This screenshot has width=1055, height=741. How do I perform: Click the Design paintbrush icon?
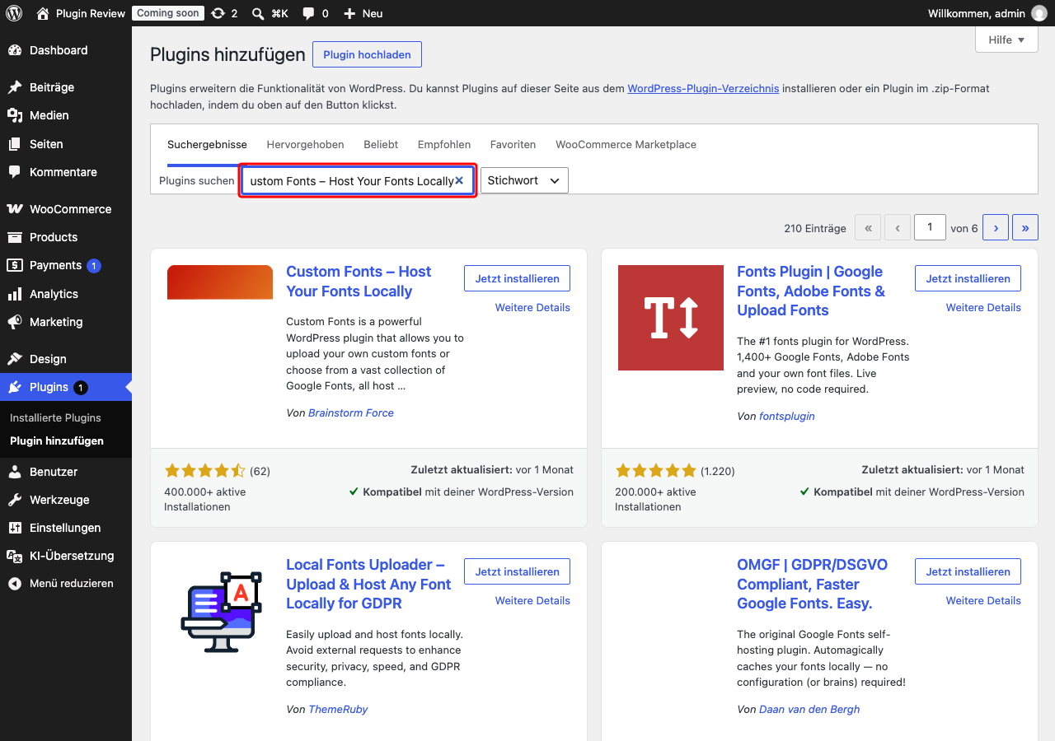click(15, 359)
